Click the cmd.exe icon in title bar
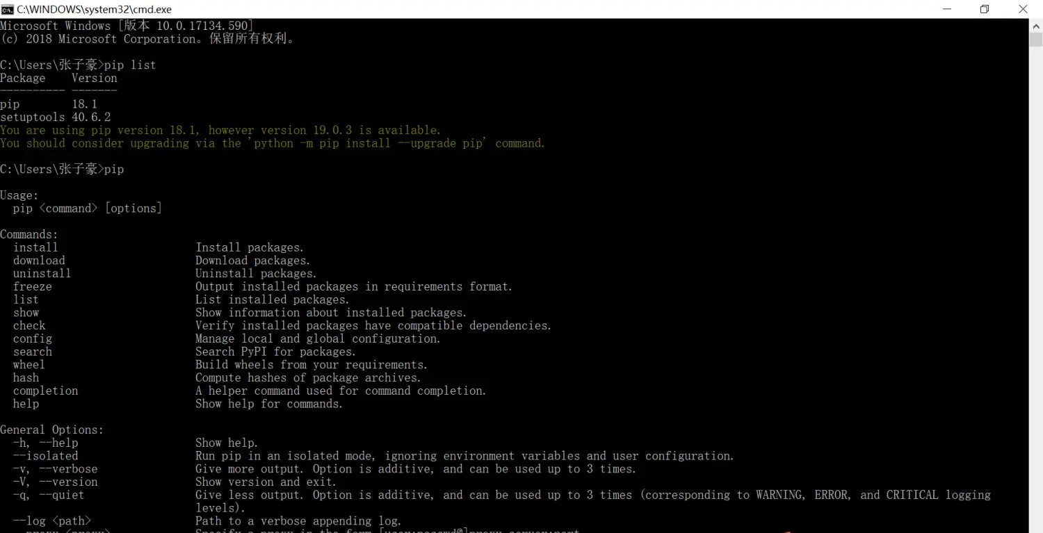This screenshot has width=1043, height=533. (x=8, y=9)
